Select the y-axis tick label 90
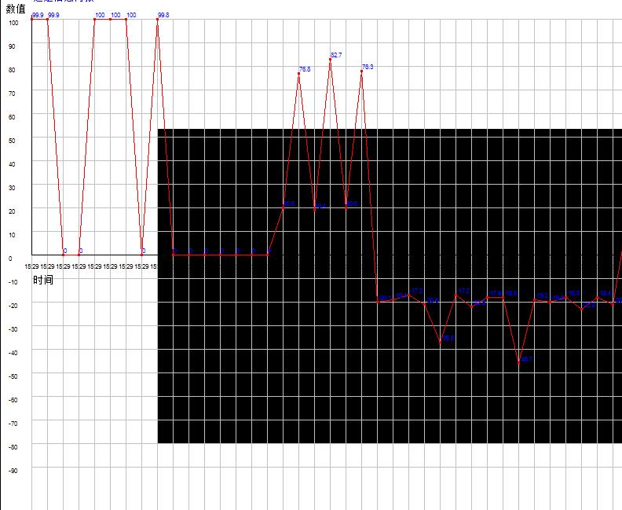The image size is (622, 510). click(12, 46)
